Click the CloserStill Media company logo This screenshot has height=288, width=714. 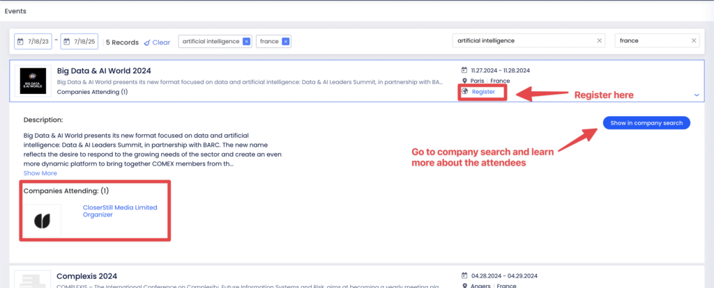43,221
